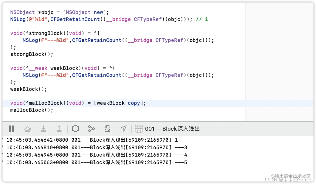Click the 'weakBlock();' call line

pyautogui.click(x=28, y=89)
